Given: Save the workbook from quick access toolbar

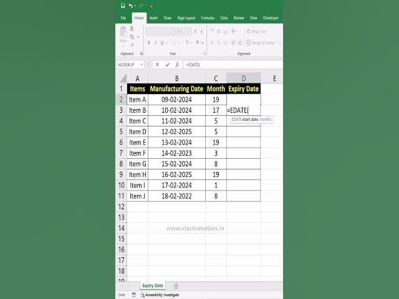Looking at the screenshot, I should 123,6.
